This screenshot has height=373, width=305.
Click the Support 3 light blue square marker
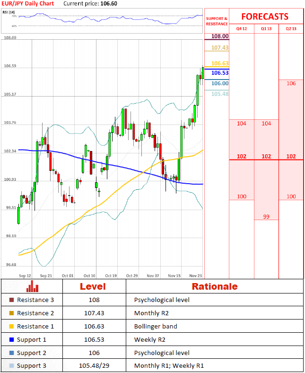pos(11,366)
